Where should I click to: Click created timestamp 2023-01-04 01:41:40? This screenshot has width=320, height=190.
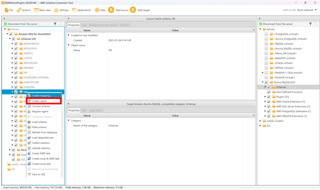pos(120,40)
